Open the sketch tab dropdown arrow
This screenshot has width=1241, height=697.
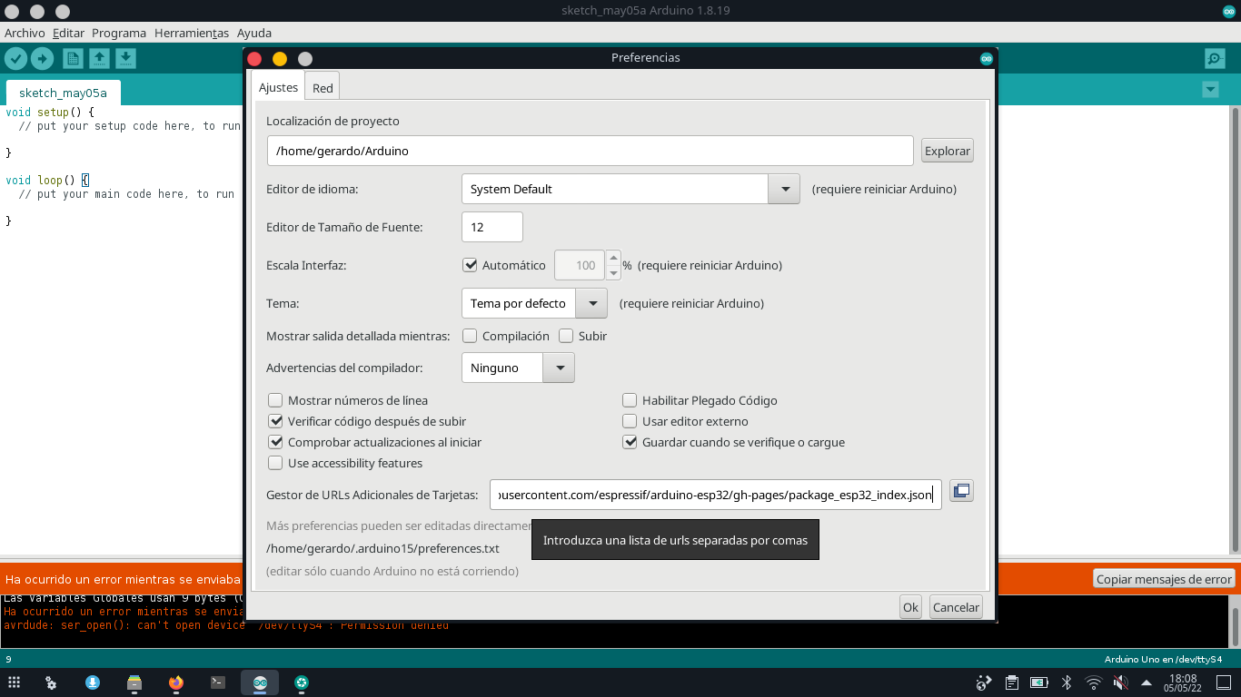[1210, 90]
